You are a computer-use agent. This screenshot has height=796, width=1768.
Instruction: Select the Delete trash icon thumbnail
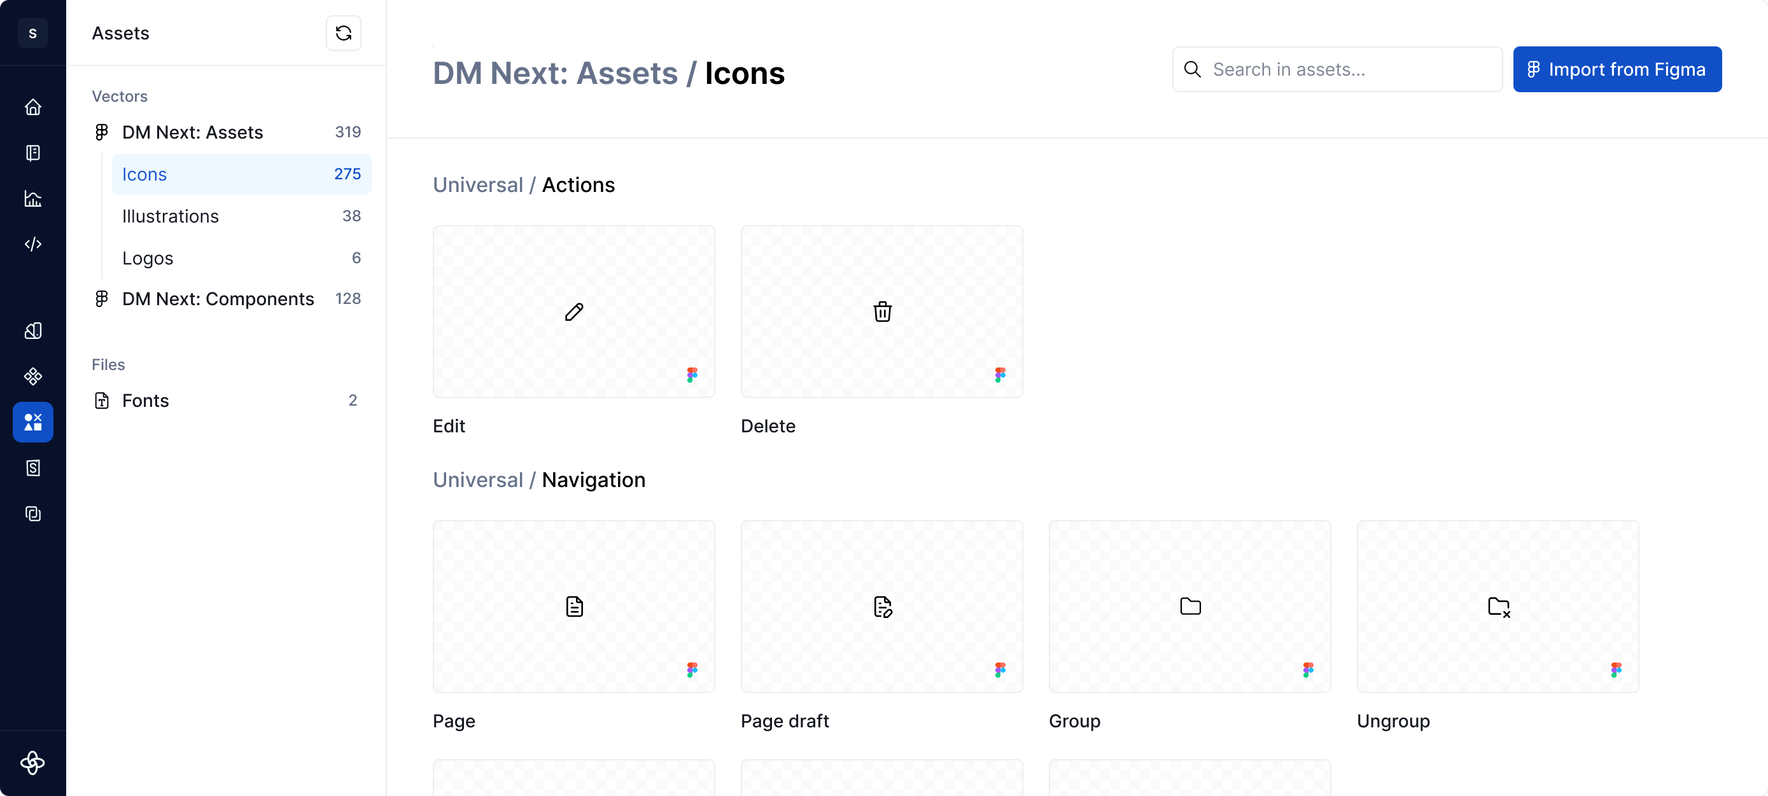(x=881, y=312)
